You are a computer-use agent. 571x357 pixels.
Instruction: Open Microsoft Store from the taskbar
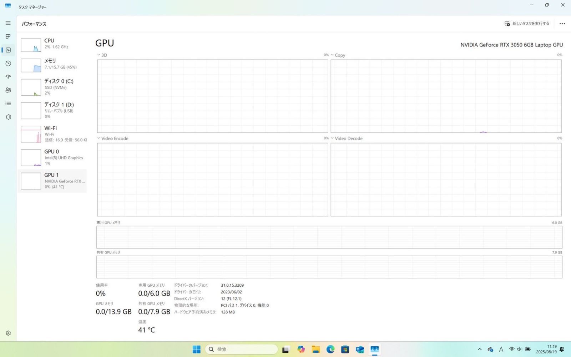[x=345, y=350]
